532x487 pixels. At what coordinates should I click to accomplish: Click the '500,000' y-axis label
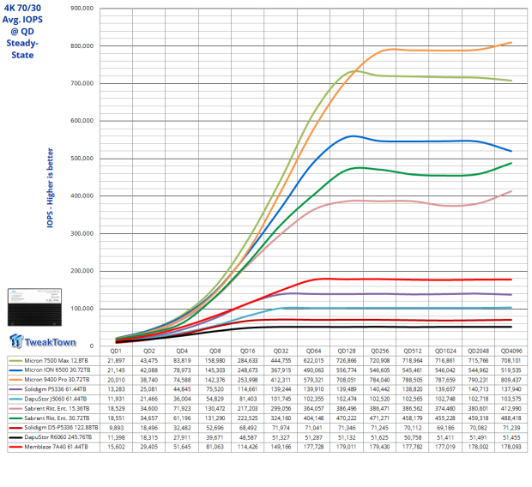pyautogui.click(x=82, y=159)
